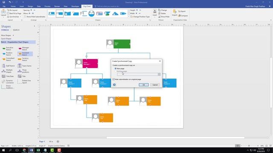Click the Move right arrow
Screen dimensions: 273x153
point(33,13)
